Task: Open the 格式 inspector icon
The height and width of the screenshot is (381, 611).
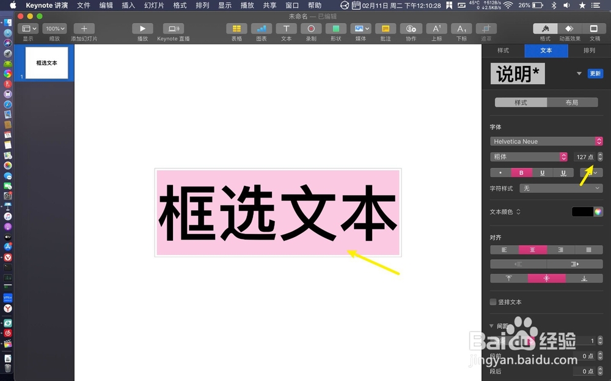Action: pos(544,29)
